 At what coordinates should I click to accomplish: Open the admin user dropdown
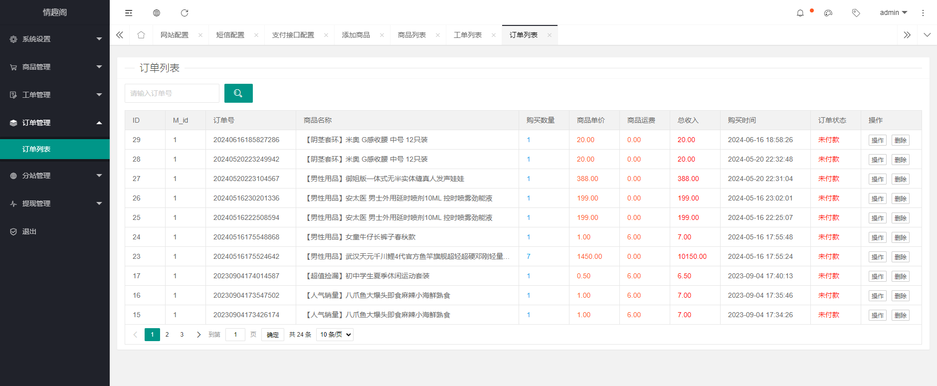point(893,13)
